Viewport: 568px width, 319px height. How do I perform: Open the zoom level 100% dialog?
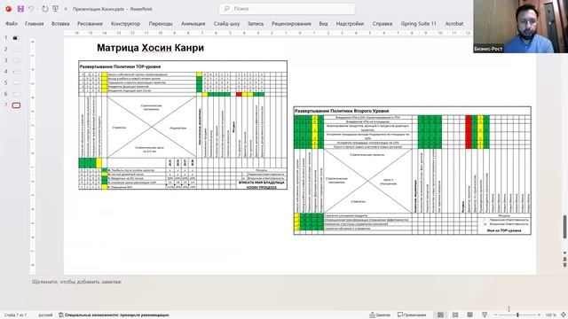click(550, 315)
